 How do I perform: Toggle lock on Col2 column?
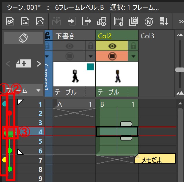[133, 46]
